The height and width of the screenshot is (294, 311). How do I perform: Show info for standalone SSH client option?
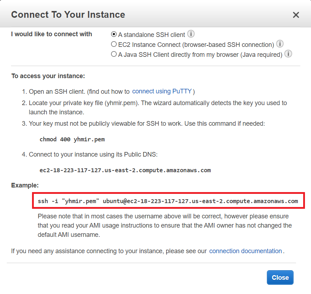(x=191, y=34)
